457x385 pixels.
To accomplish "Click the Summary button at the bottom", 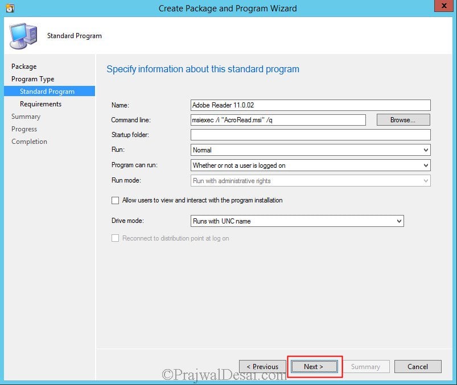I will coord(365,366).
